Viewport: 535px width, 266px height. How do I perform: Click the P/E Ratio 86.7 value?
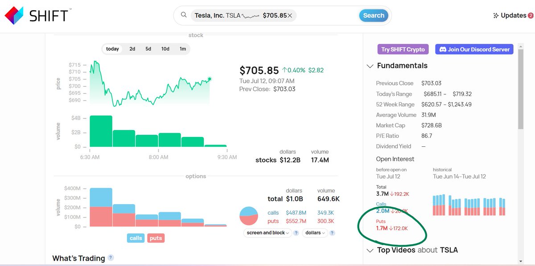pos(426,136)
